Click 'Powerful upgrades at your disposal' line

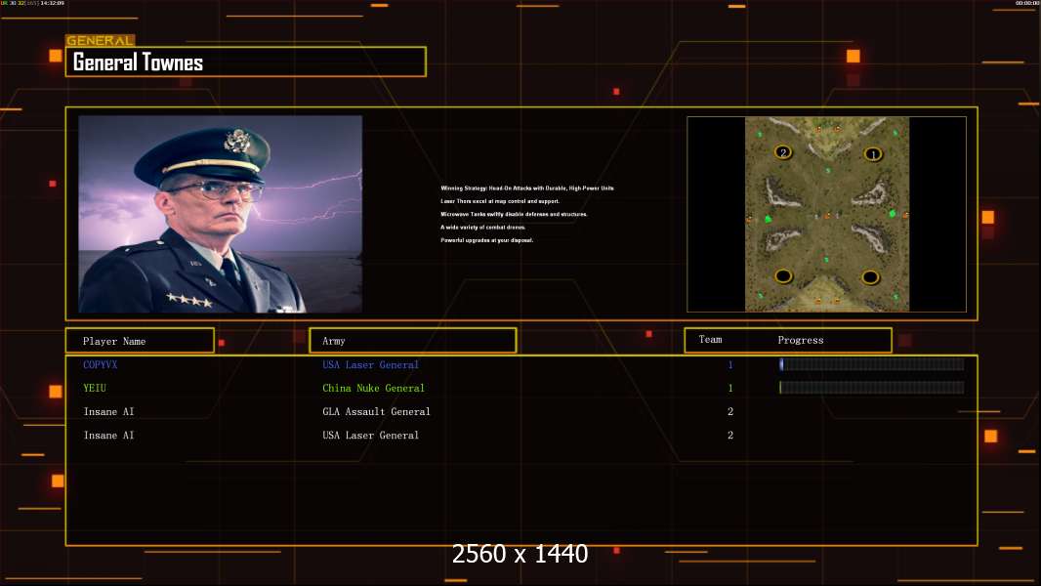[x=486, y=240]
